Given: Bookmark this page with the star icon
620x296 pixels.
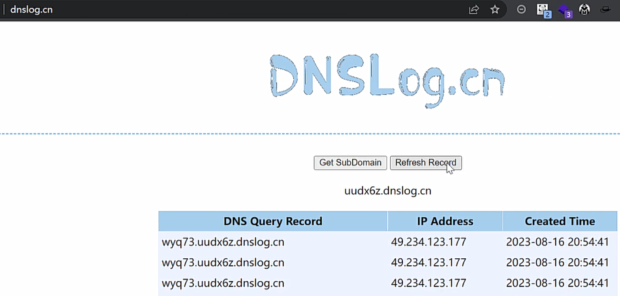Looking at the screenshot, I should pos(495,10).
